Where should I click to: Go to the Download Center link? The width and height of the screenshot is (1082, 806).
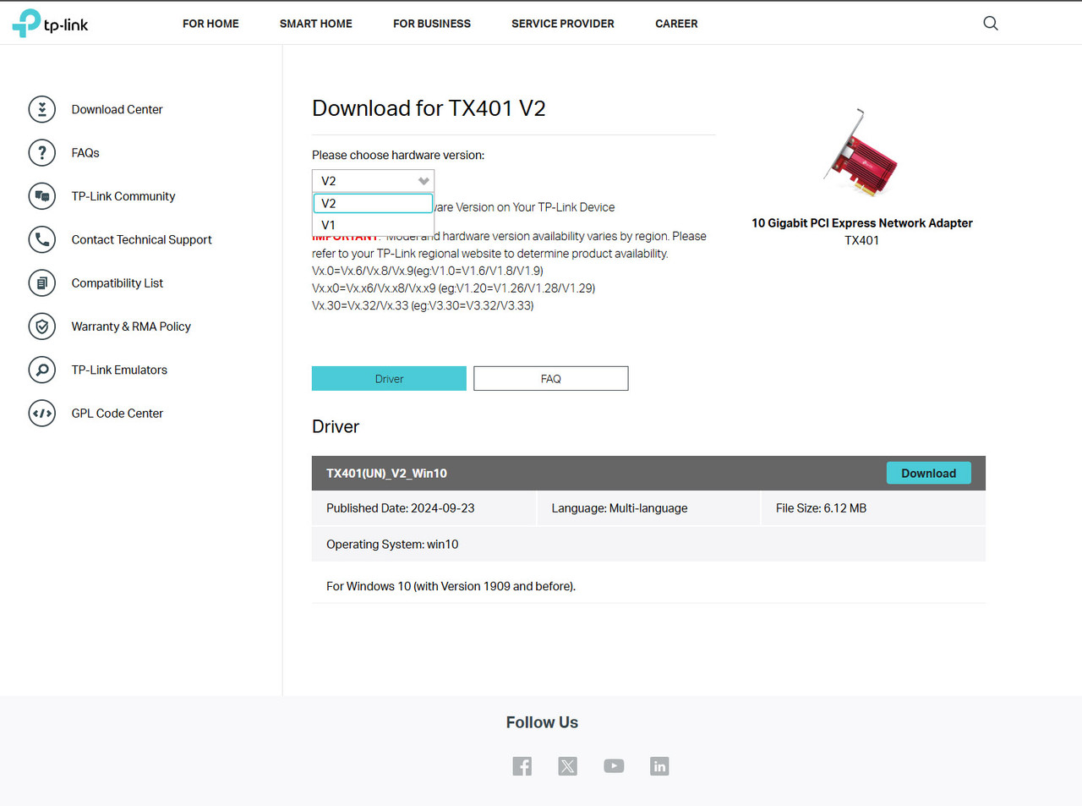117,109
